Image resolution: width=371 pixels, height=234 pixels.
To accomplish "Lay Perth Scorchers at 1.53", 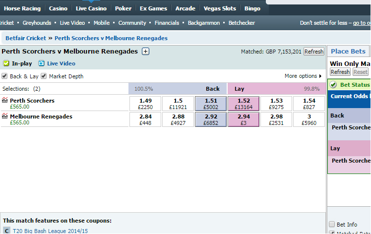I will coord(276,104).
